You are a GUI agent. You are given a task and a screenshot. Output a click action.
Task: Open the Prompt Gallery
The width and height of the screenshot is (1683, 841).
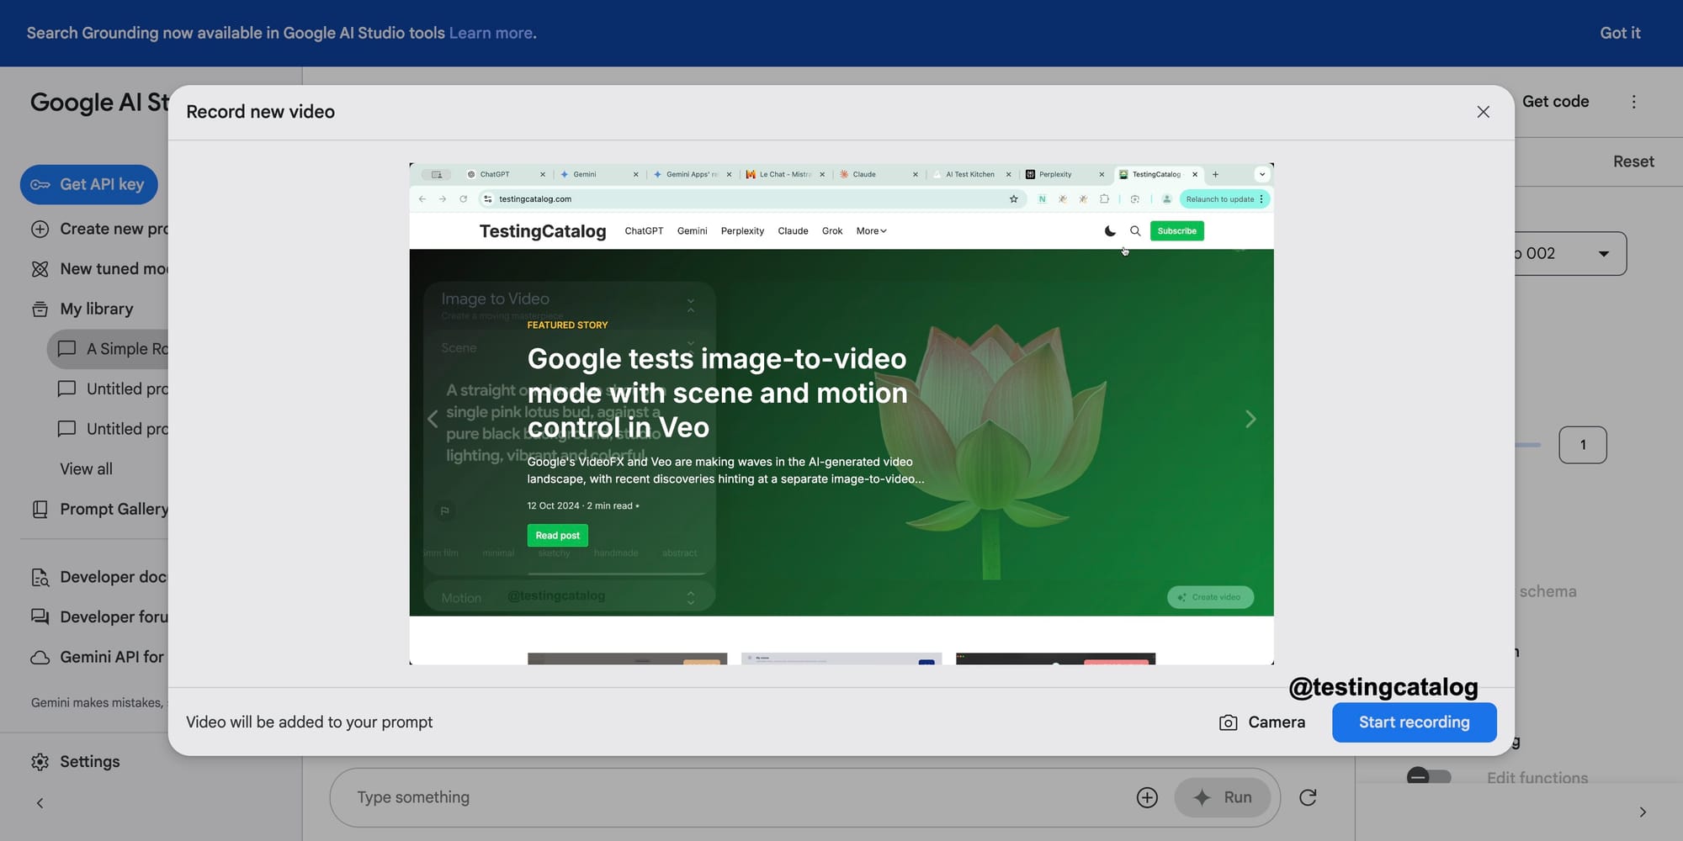pyautogui.click(x=99, y=509)
